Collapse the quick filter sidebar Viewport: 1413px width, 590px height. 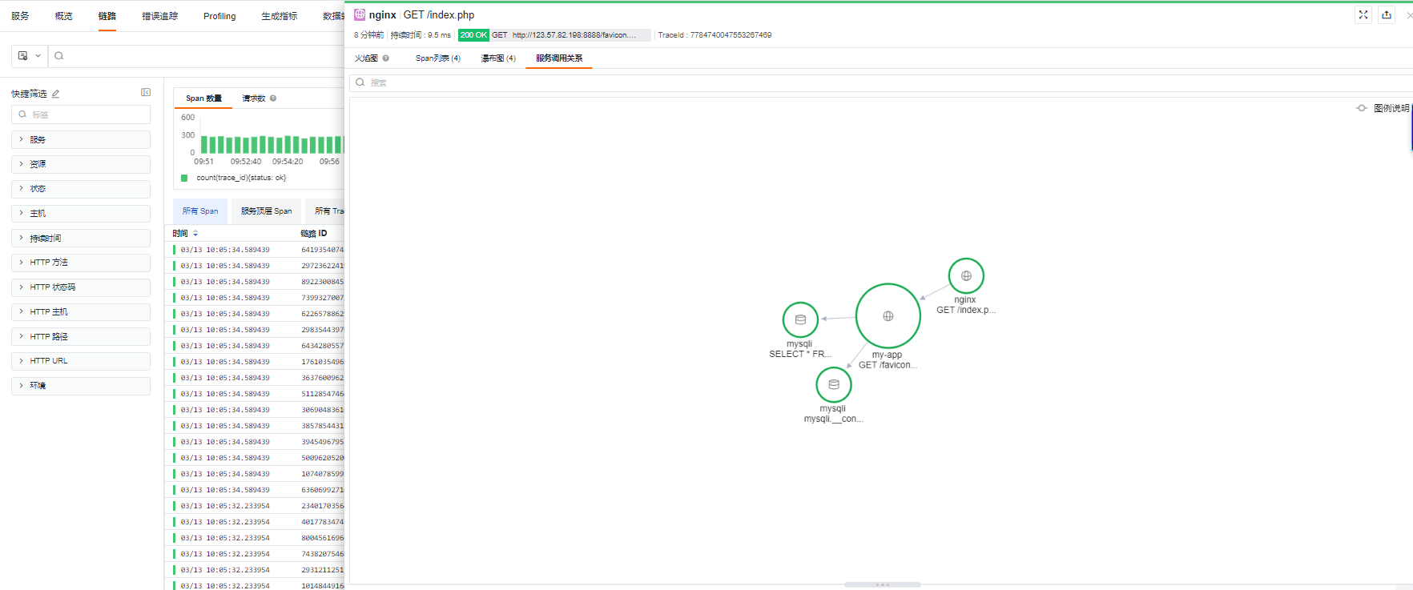[x=146, y=92]
